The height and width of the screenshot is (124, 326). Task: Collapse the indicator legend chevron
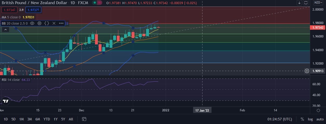point(5,30)
